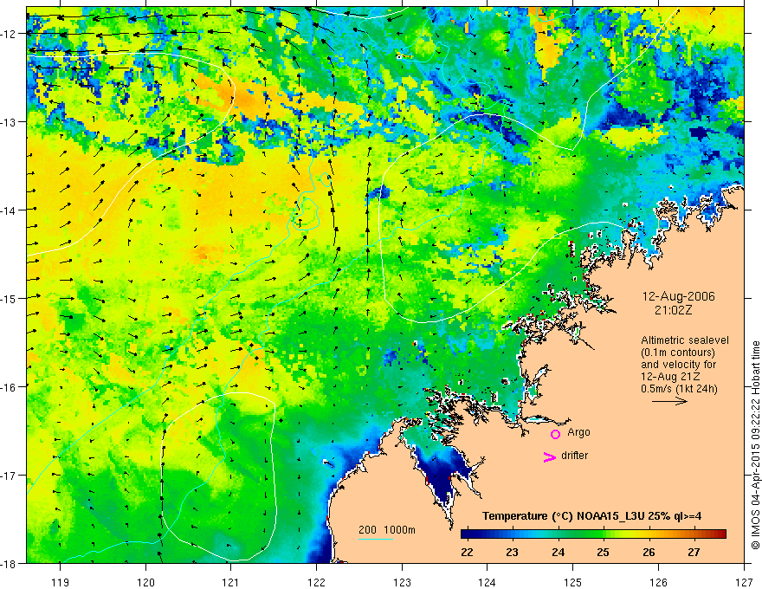Screen dimensions: 762x589
Task: Click the cyan 200 1000m bathymetry legend line
Action: pyautogui.click(x=376, y=539)
